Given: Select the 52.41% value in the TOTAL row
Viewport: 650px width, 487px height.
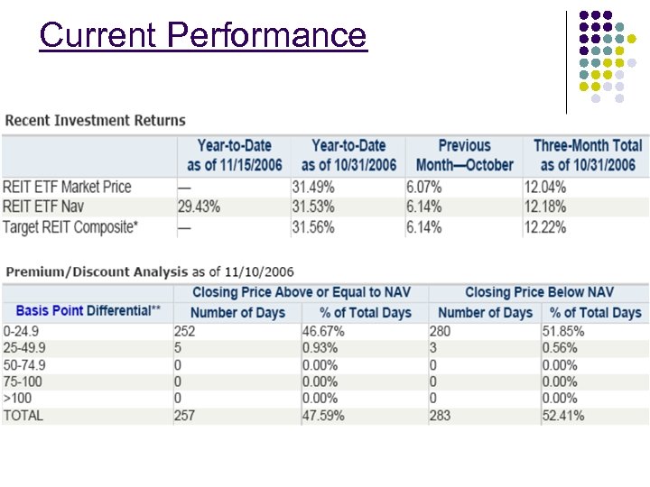Looking at the screenshot, I should point(563,416).
